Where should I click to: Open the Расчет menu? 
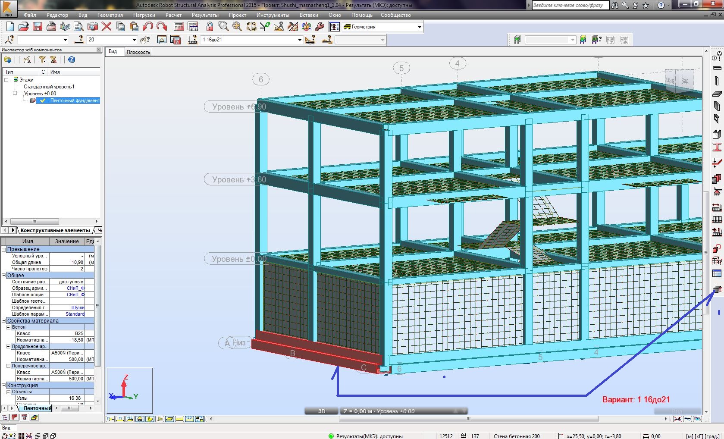point(173,15)
